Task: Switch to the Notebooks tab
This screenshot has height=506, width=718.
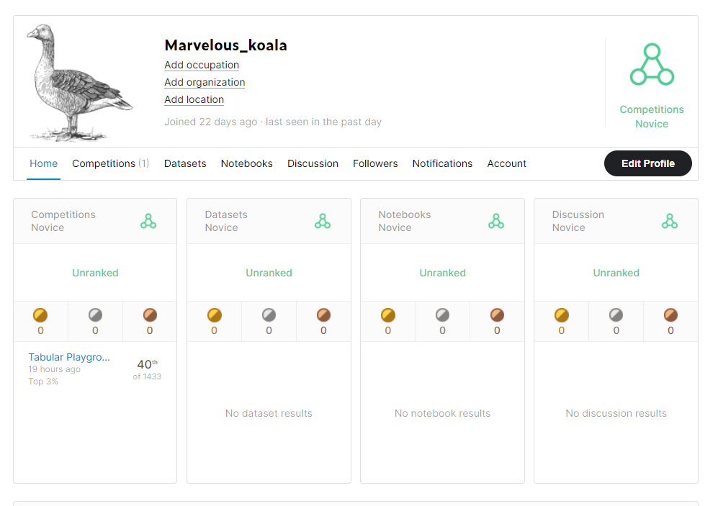Action: pyautogui.click(x=246, y=163)
